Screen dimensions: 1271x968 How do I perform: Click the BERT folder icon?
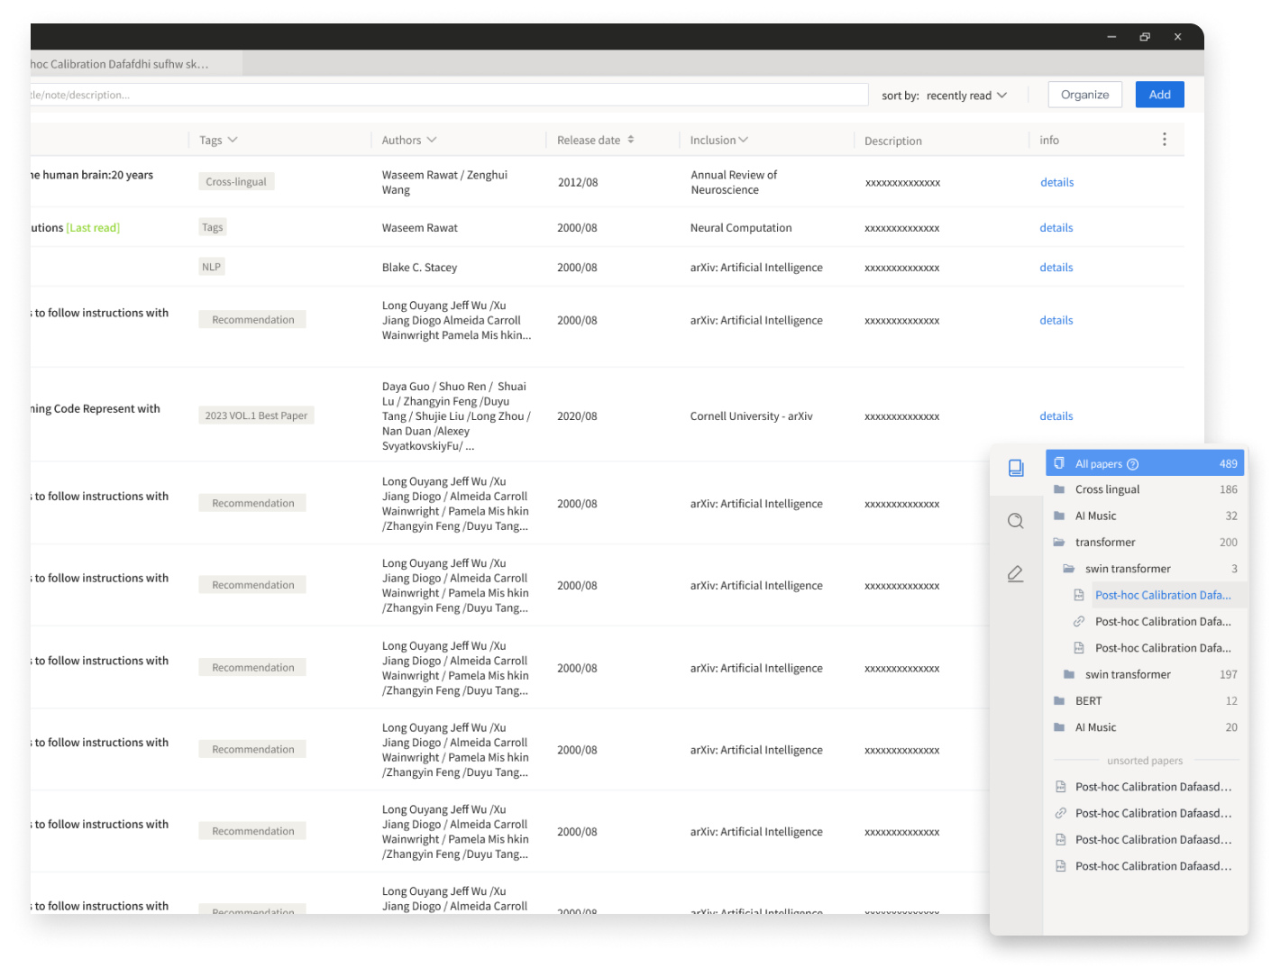coord(1059,701)
